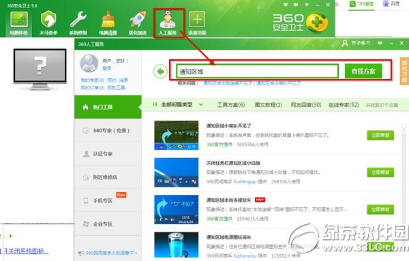This screenshot has width=409, height=261.
Task: Select the 百度 tab in the browser
Action: [x=391, y=4]
